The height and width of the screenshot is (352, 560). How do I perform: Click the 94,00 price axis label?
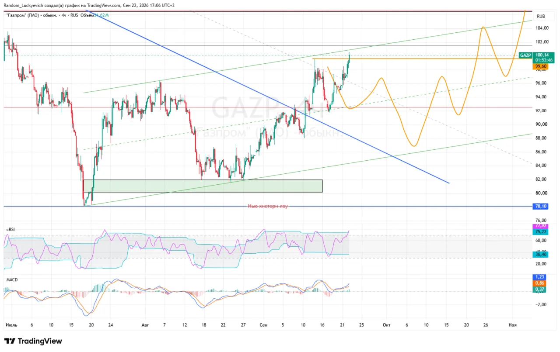(x=542, y=97)
